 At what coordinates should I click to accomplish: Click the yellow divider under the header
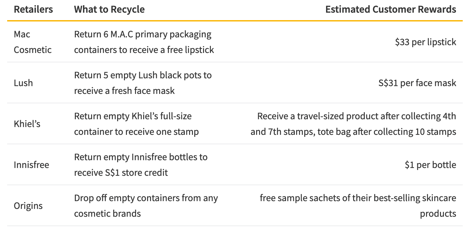(x=234, y=21)
